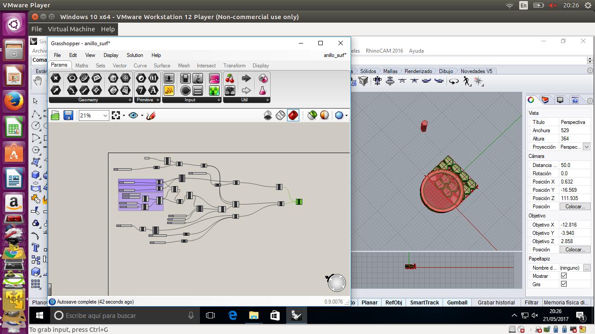
Task: Pick the Number Slider component icon
Action: pyautogui.click(x=214, y=78)
